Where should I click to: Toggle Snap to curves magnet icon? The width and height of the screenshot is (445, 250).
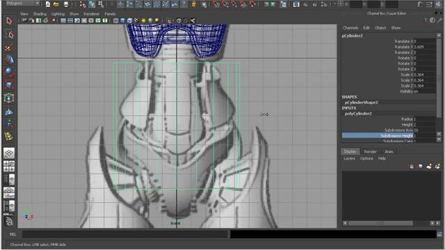[225, 4]
